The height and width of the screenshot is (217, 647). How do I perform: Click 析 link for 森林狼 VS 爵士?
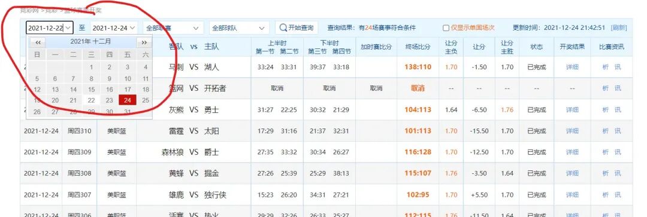pos(605,152)
